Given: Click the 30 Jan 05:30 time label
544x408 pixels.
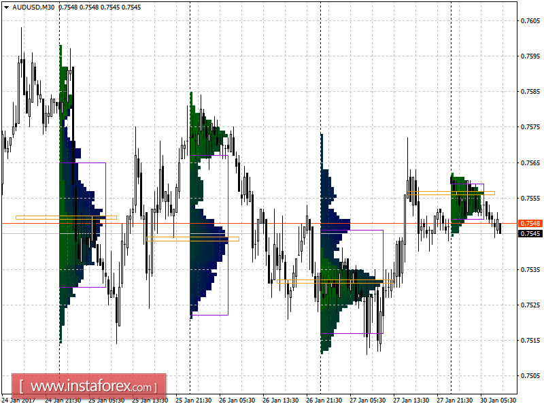Looking at the screenshot, I should click(x=498, y=401).
